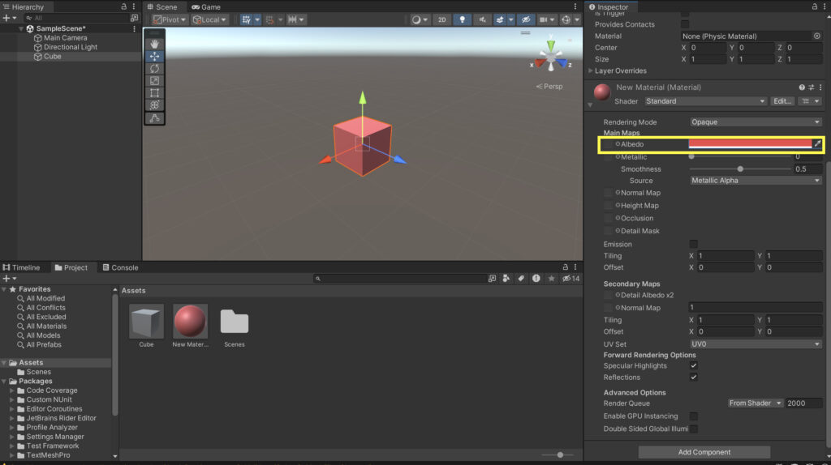Open the Shader Standard dropdown
The width and height of the screenshot is (831, 465).
point(704,101)
